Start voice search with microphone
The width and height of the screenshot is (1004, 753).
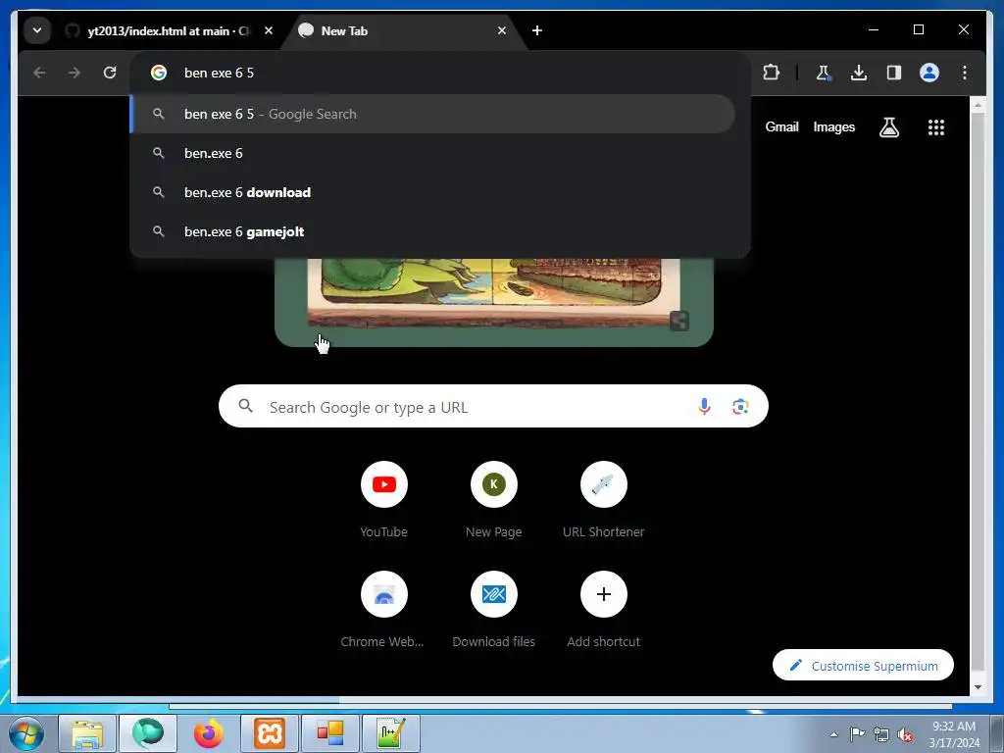(704, 406)
